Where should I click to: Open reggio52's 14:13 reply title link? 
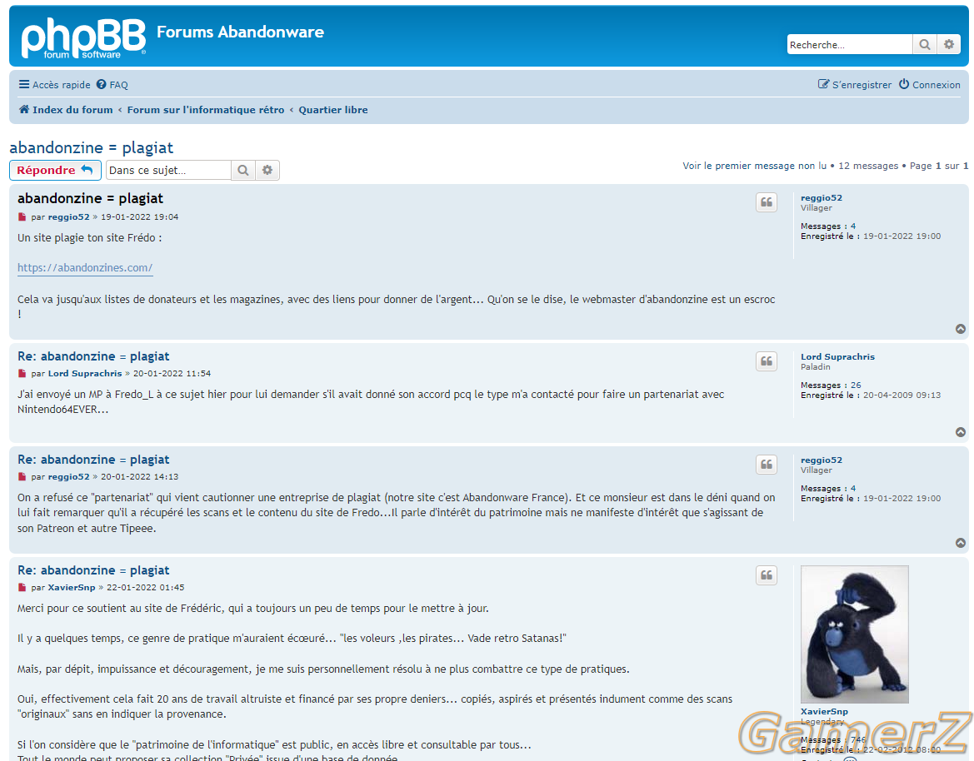(93, 460)
